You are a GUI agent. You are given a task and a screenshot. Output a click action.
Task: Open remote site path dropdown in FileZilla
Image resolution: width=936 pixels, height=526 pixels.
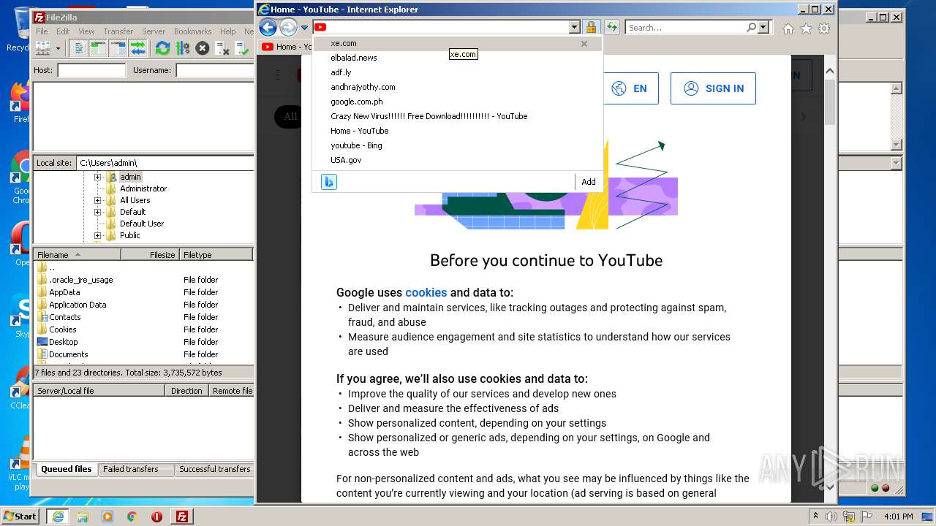click(897, 164)
